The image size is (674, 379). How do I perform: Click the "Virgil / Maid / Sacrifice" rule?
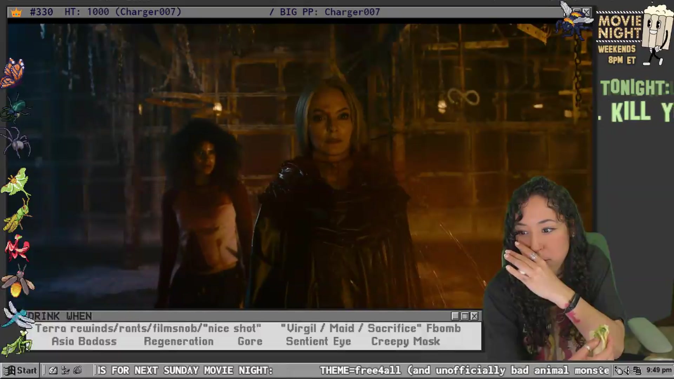pos(351,328)
